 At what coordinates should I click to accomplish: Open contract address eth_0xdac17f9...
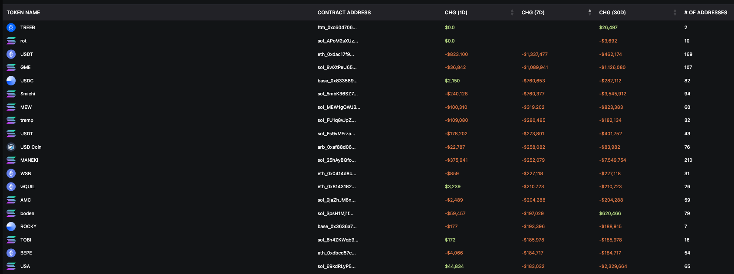(x=336, y=54)
